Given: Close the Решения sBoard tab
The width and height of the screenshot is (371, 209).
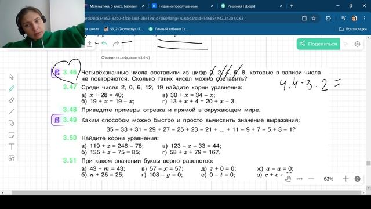Looking at the screenshot, I should tap(281, 6).
